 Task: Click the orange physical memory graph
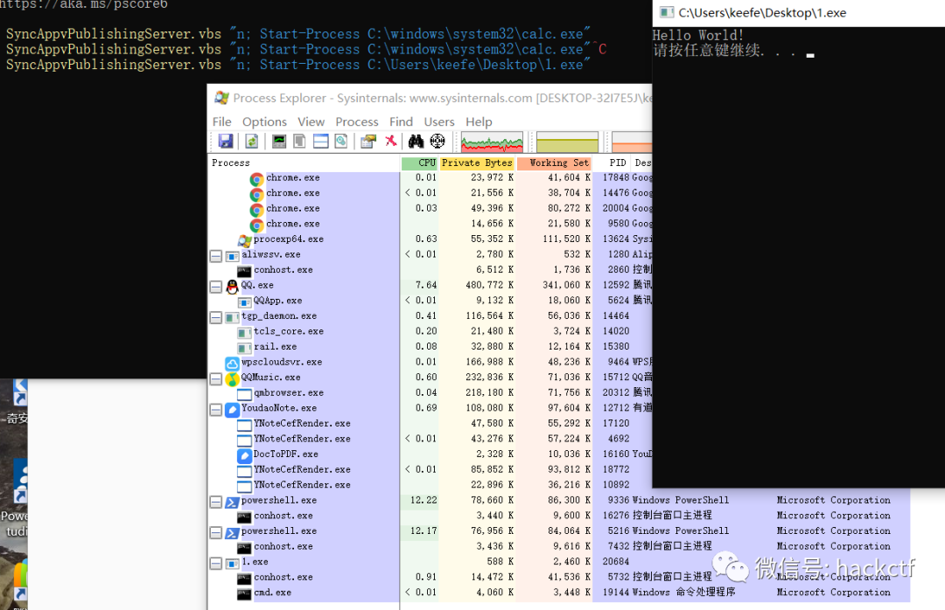(x=632, y=142)
